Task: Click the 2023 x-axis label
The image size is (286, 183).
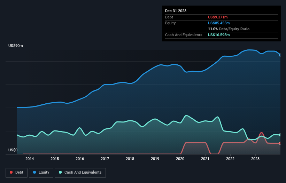Action: [255, 159]
